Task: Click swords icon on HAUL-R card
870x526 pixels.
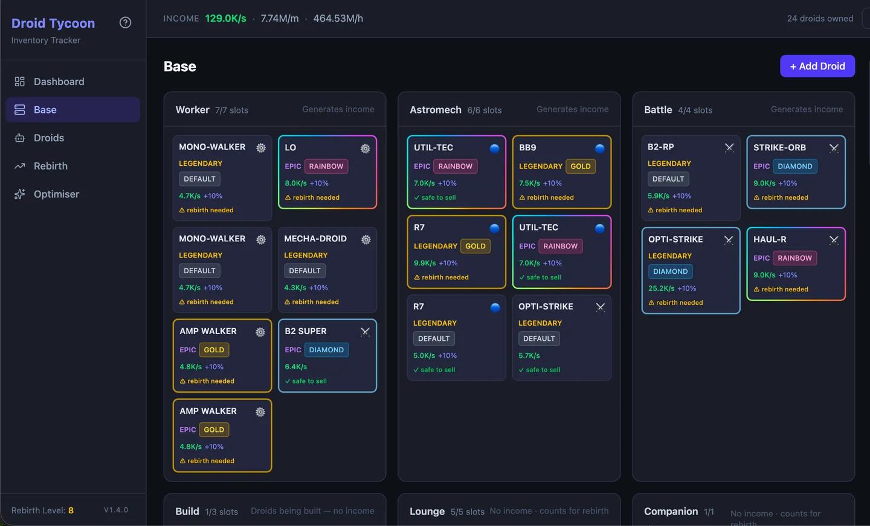Action: pyautogui.click(x=834, y=239)
